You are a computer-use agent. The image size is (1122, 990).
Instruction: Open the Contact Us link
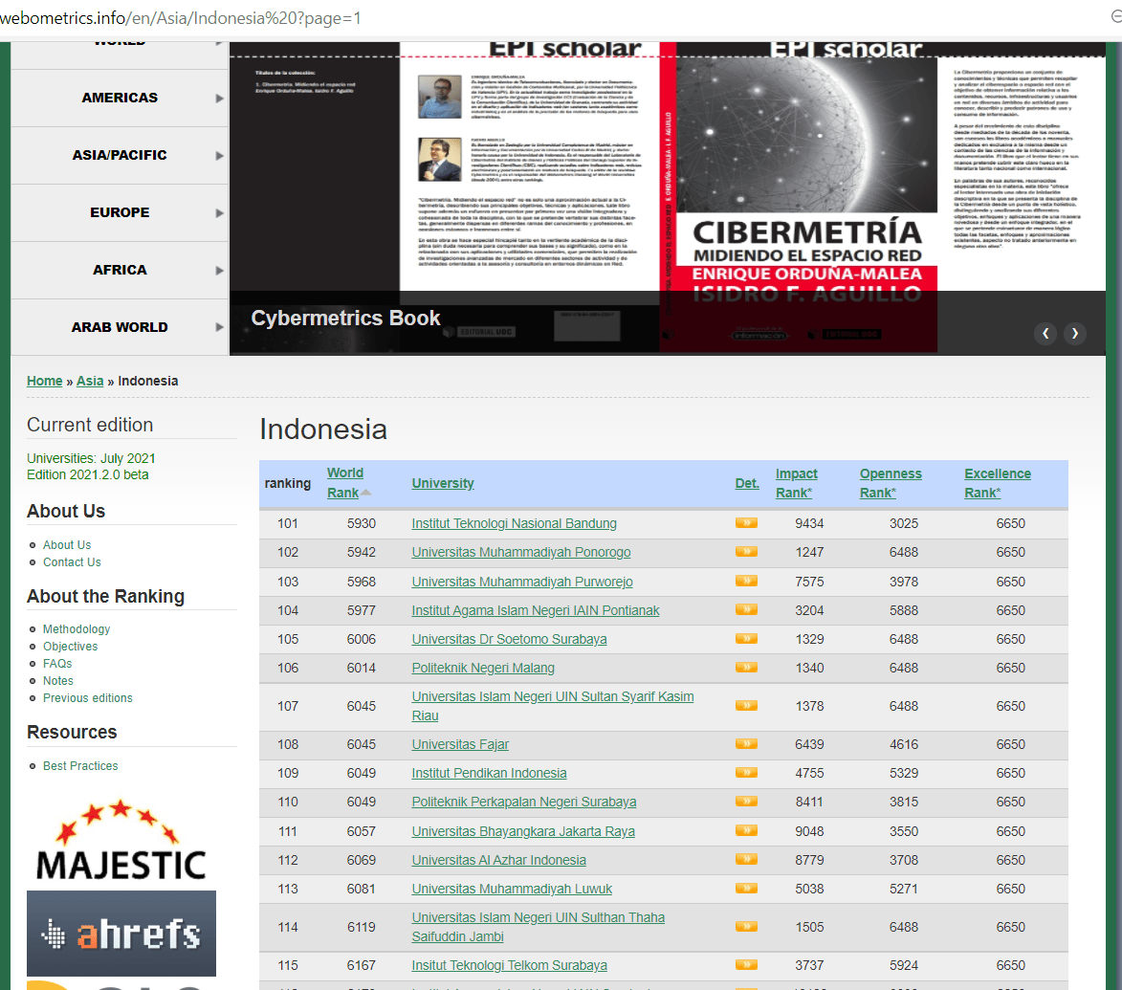point(72,561)
